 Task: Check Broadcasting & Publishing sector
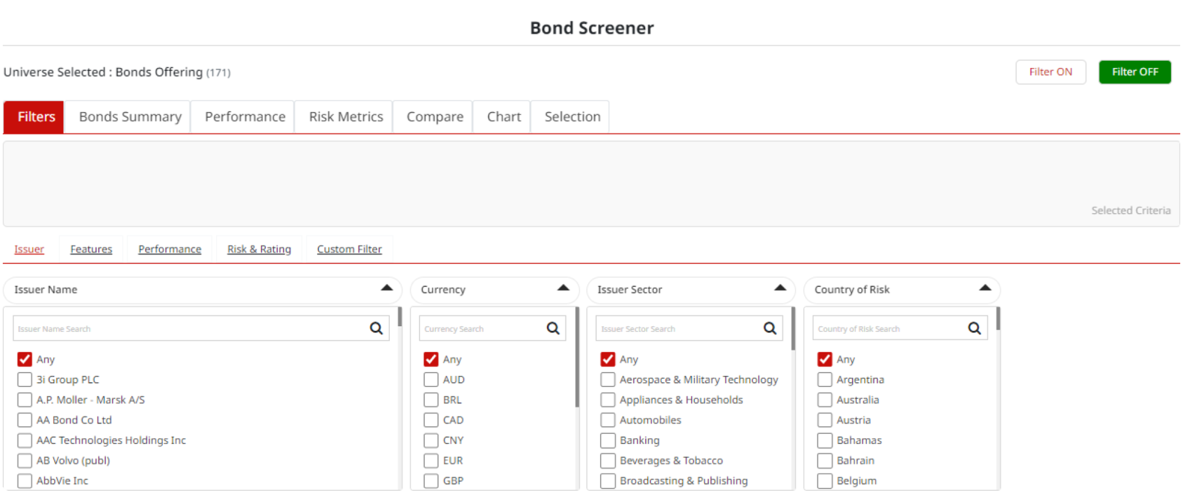tap(608, 480)
